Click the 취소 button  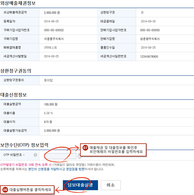110,185
